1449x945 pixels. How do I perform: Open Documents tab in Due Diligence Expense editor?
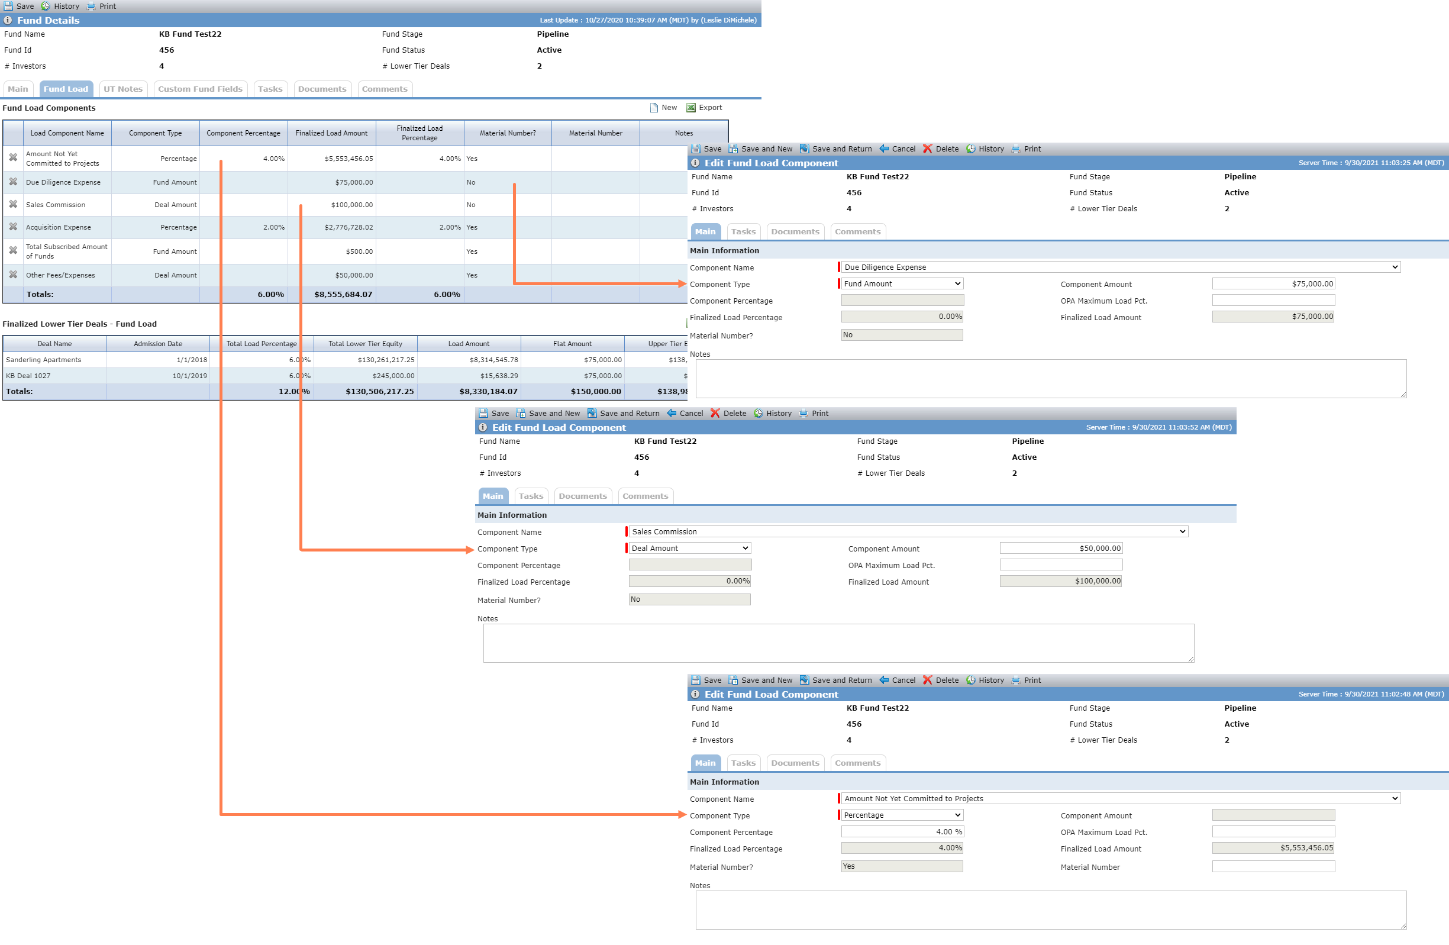point(795,231)
